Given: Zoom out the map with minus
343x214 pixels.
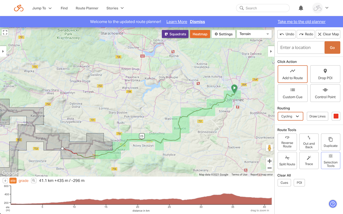Looking at the screenshot, I should (x=270, y=168).
